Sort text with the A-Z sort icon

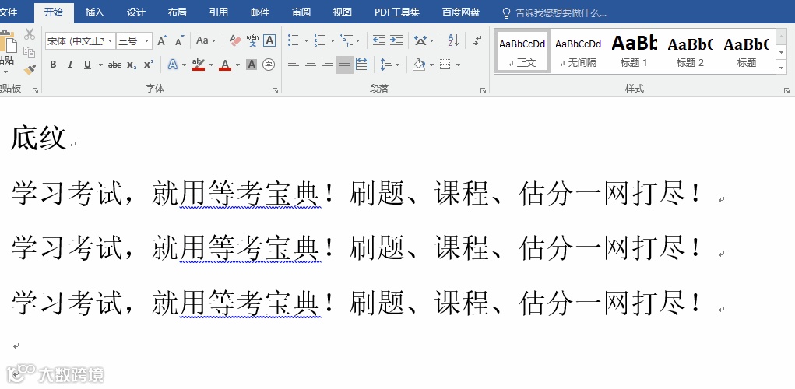pos(453,40)
